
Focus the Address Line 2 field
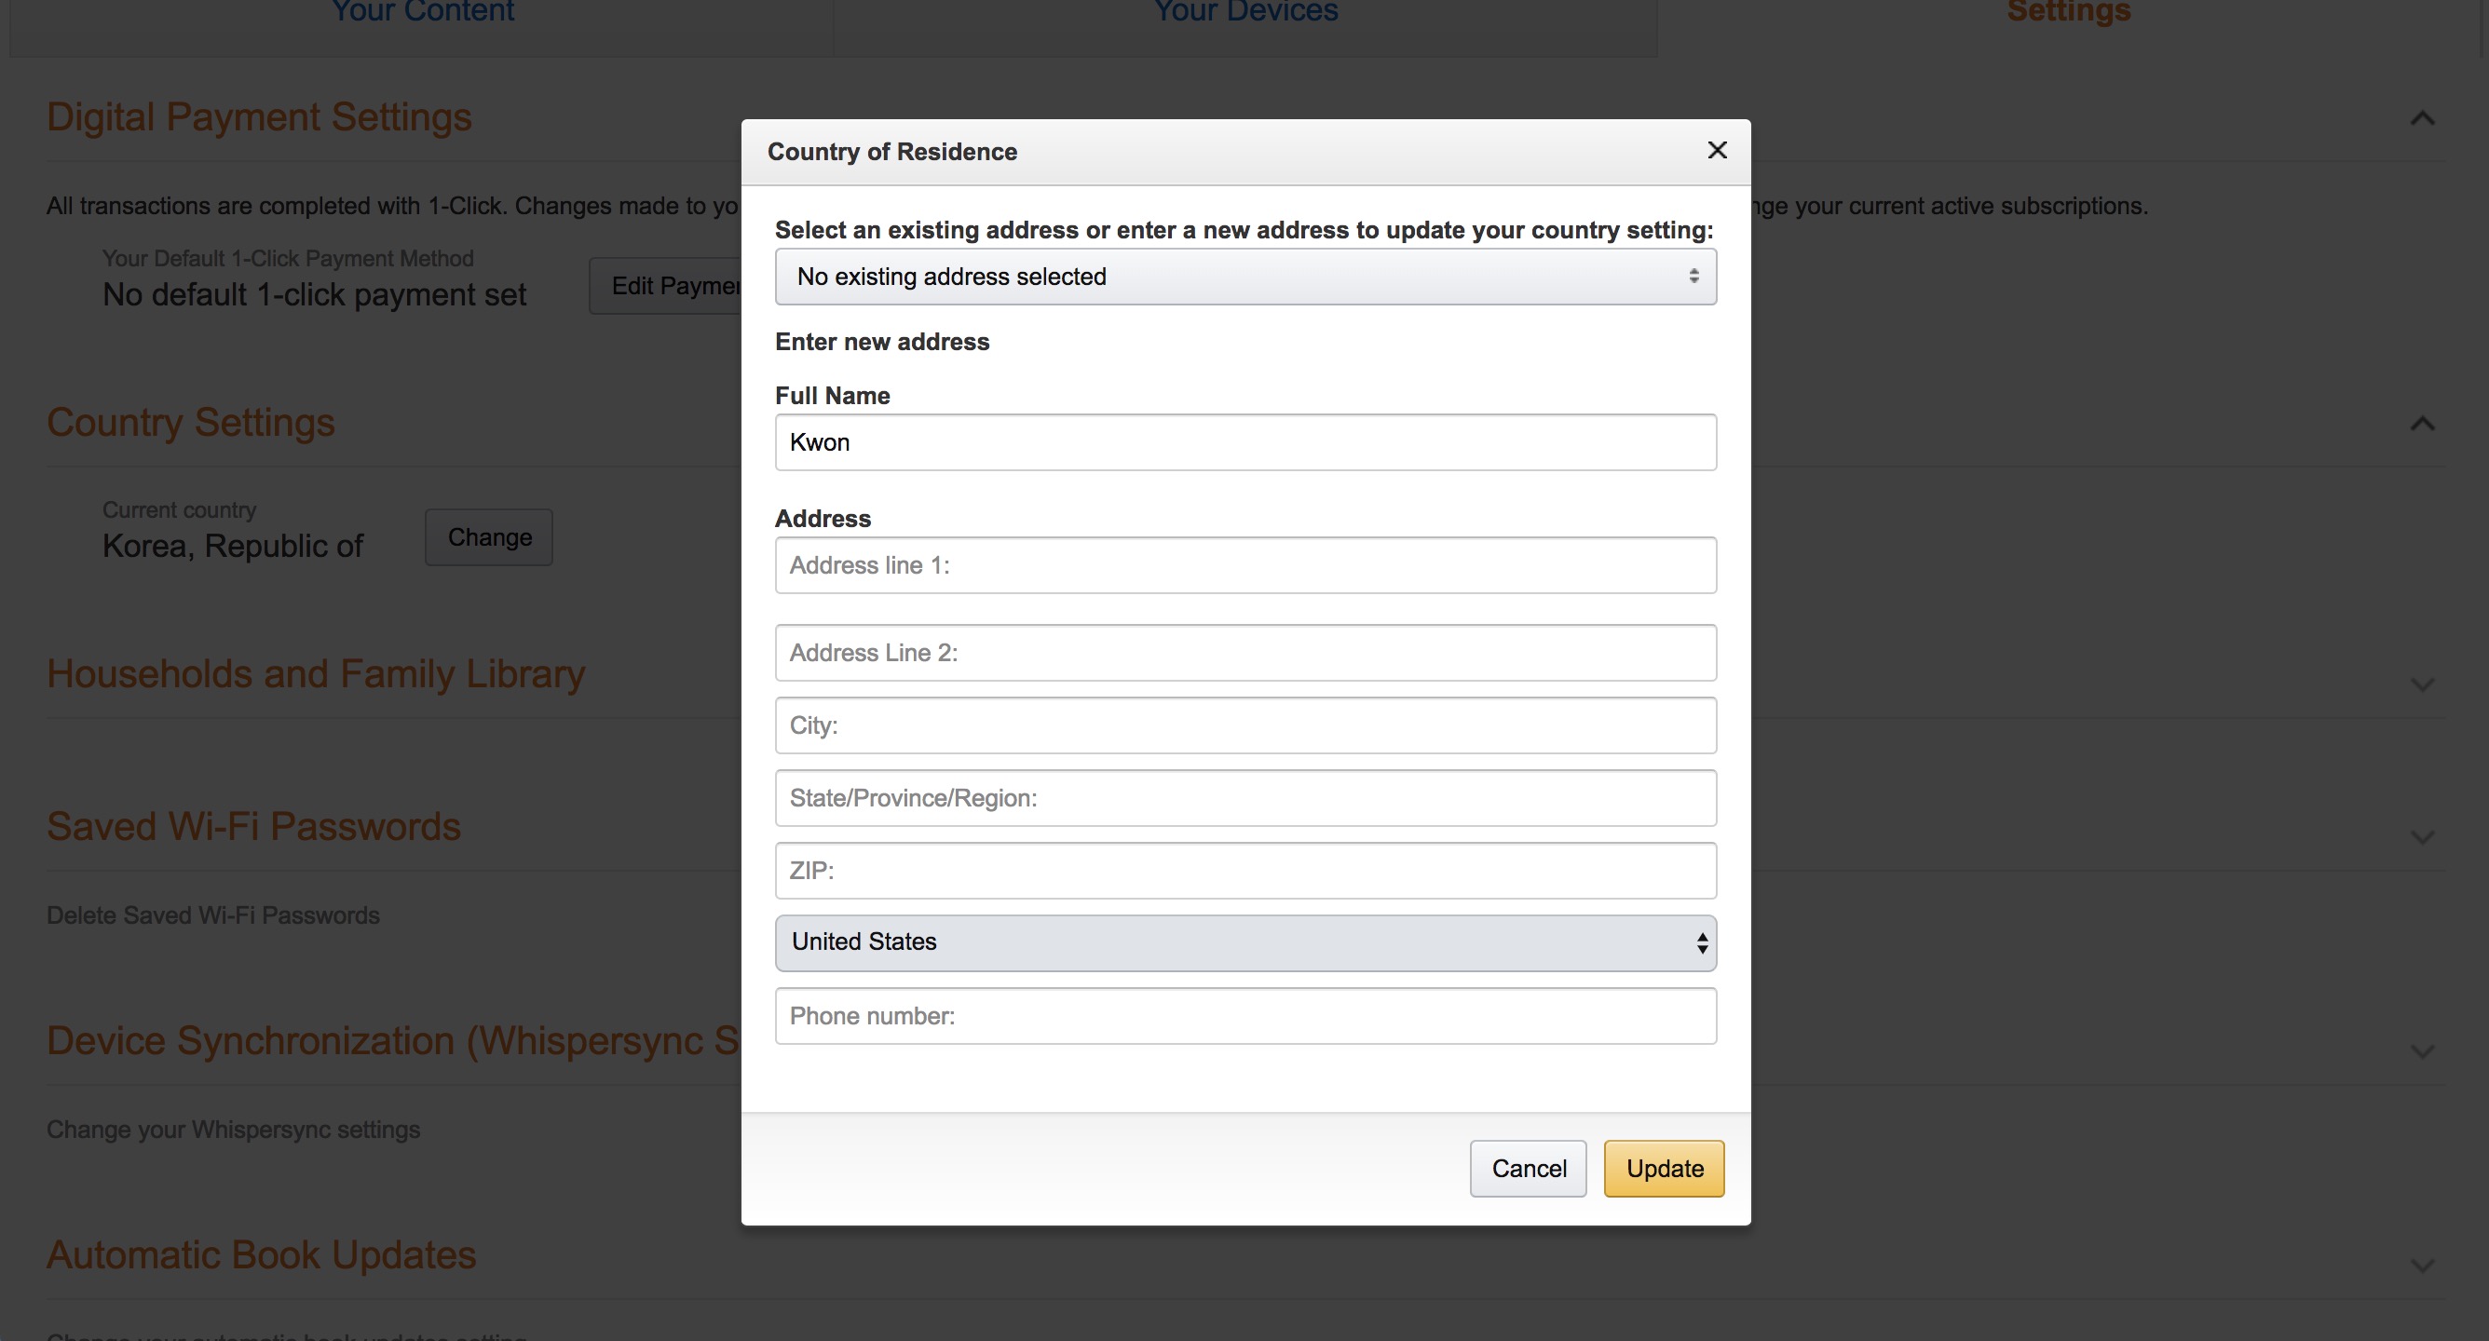click(1245, 652)
